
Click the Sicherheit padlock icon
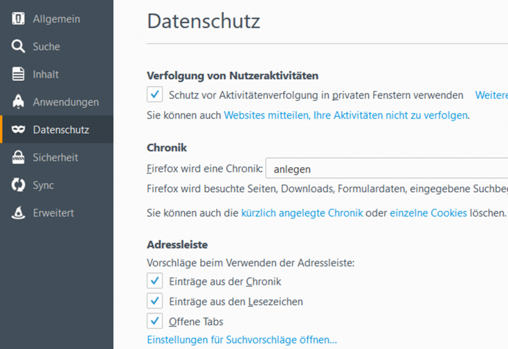click(x=18, y=158)
